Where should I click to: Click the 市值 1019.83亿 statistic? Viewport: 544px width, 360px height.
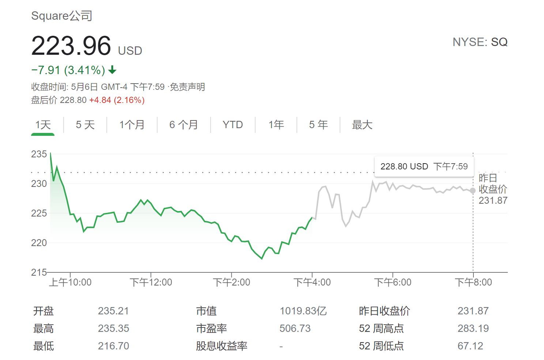click(303, 311)
